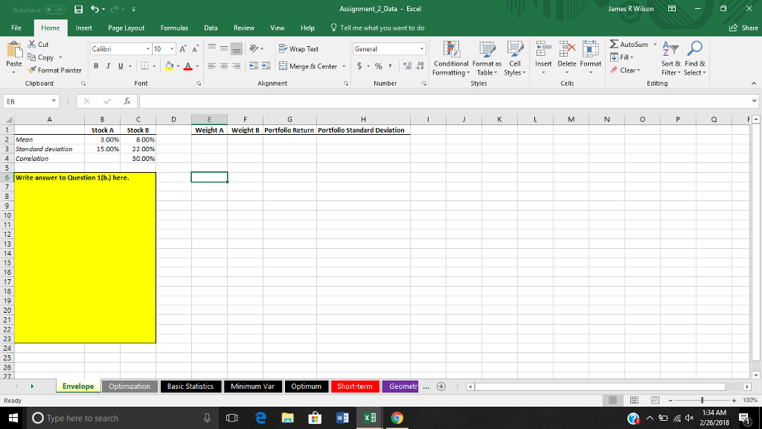Click the Increase Indent icon
This screenshot has width=762, height=429.
pos(266,66)
